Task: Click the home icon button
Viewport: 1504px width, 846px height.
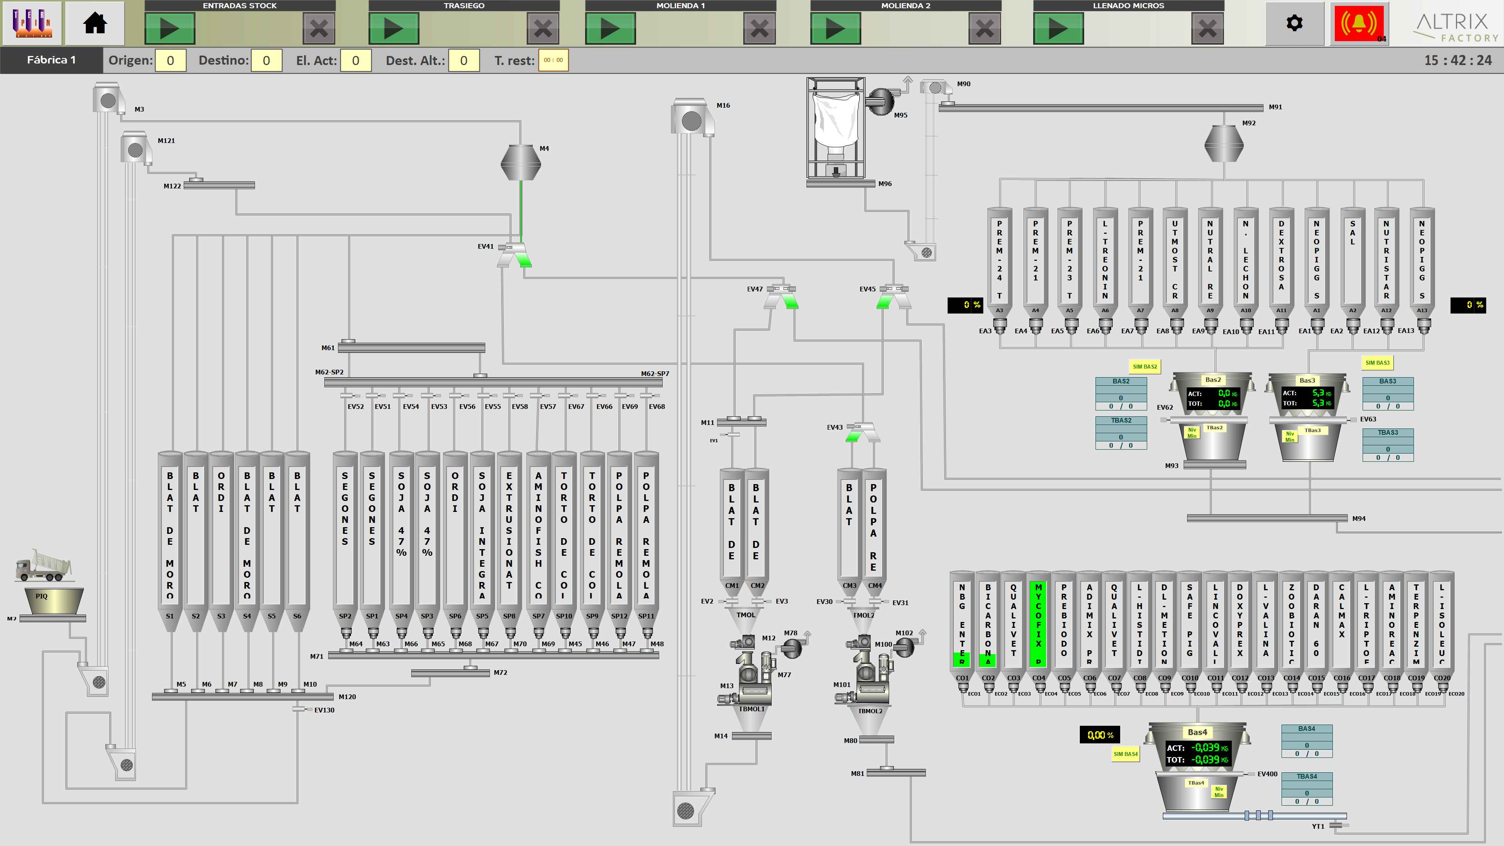Action: [x=94, y=24]
